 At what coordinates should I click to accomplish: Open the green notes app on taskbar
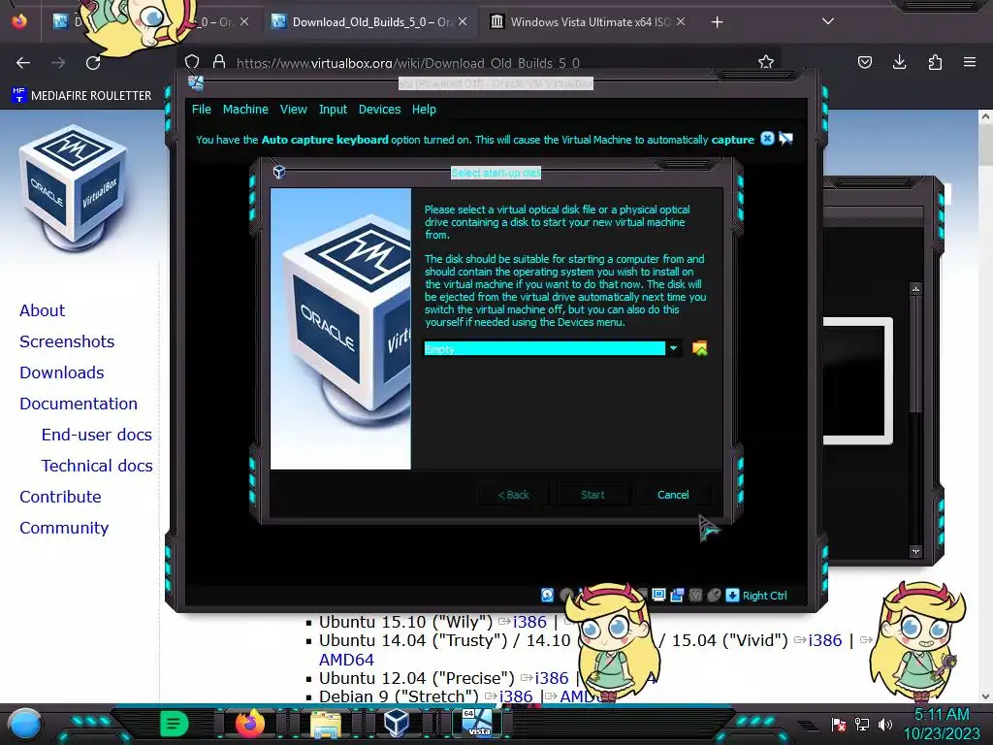click(174, 724)
